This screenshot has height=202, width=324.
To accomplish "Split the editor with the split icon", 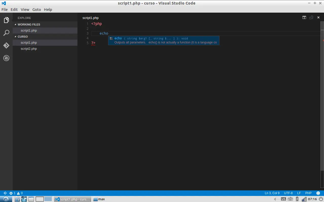I will click(x=304, y=17).
